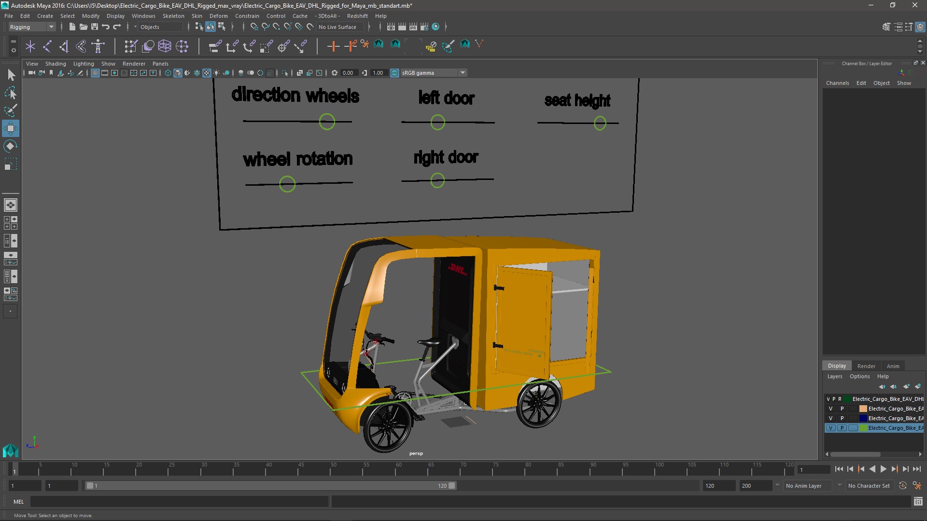
Task: Click the Snap to grids icon
Action: coord(254,27)
